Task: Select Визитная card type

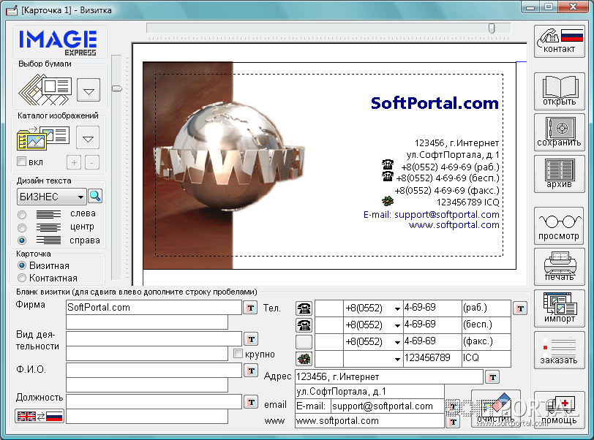Action: (x=22, y=265)
